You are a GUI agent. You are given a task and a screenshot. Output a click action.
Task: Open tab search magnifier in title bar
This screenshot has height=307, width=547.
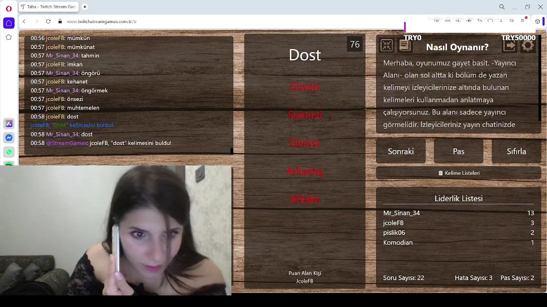click(x=502, y=7)
